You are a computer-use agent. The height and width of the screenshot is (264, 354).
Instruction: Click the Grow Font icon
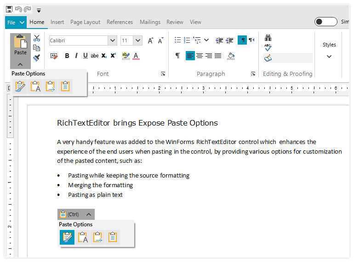click(151, 40)
